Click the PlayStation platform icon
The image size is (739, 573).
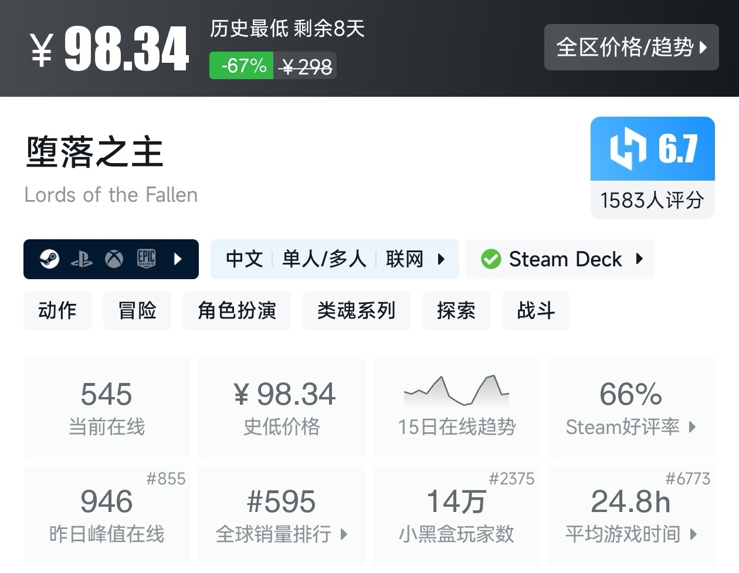pyautogui.click(x=82, y=259)
